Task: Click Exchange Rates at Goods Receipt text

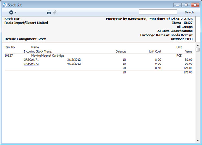Action: click(x=166, y=35)
